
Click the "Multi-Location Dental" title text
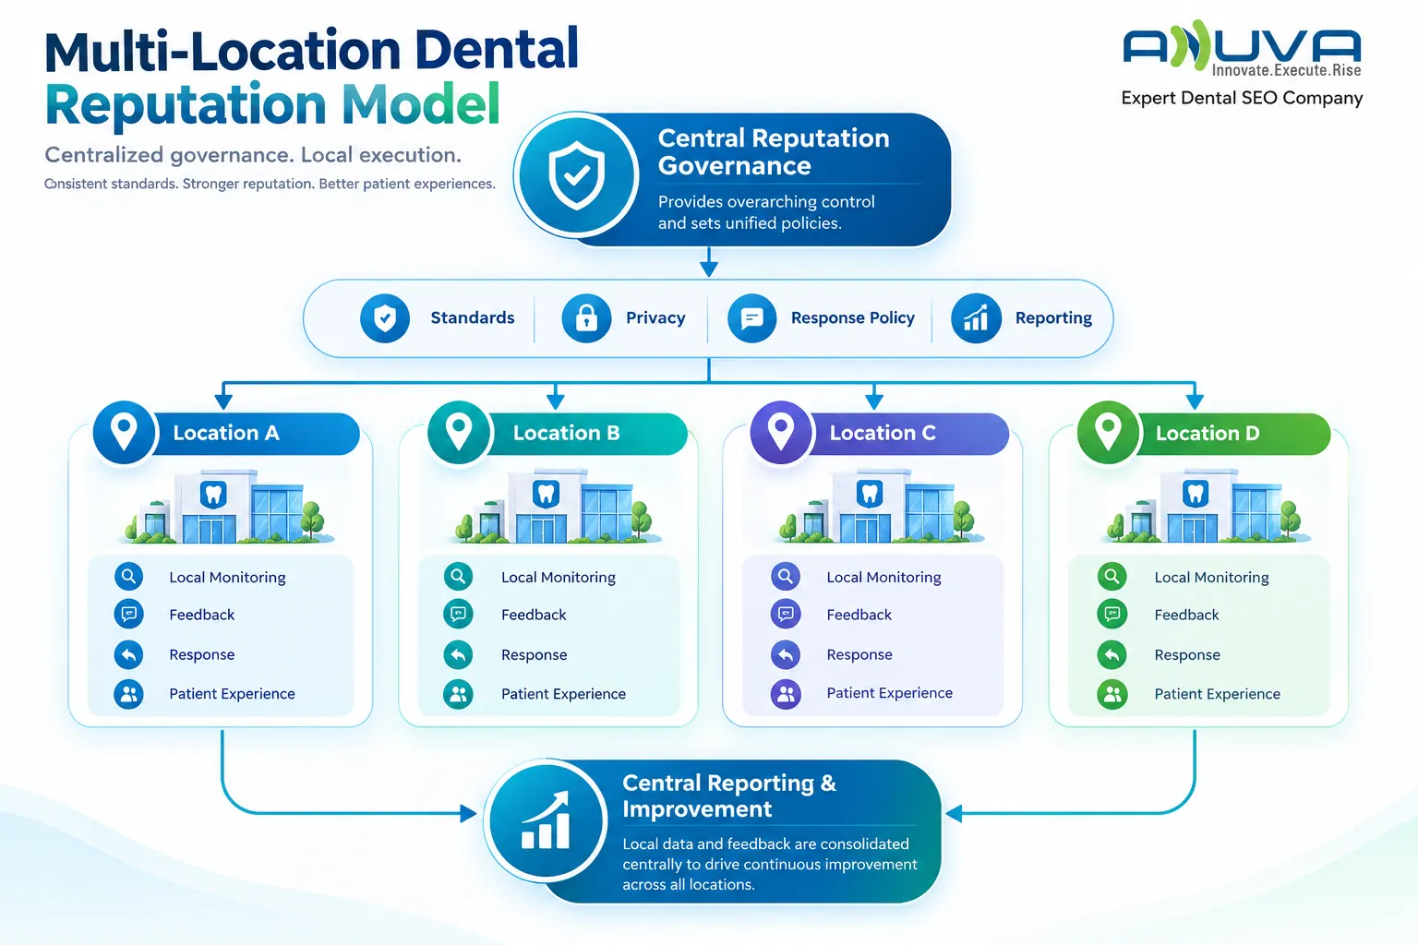point(312,51)
